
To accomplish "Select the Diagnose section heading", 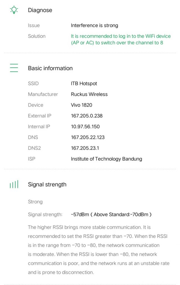I will (x=40, y=10).
